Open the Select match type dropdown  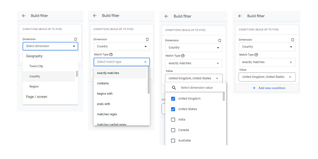pyautogui.click(x=122, y=62)
